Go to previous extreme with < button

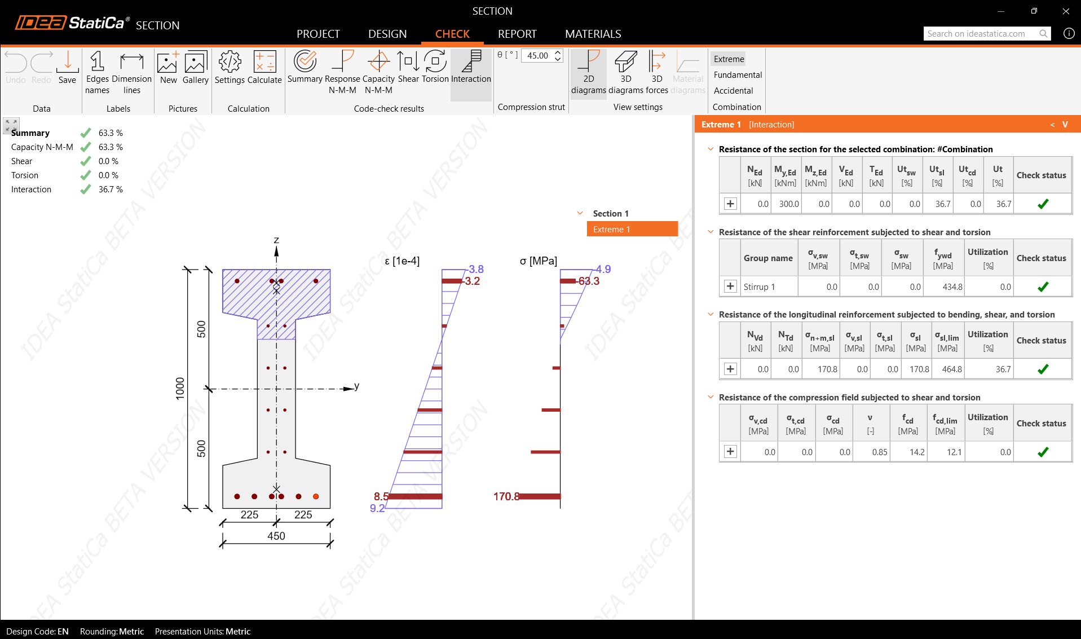[1052, 125]
